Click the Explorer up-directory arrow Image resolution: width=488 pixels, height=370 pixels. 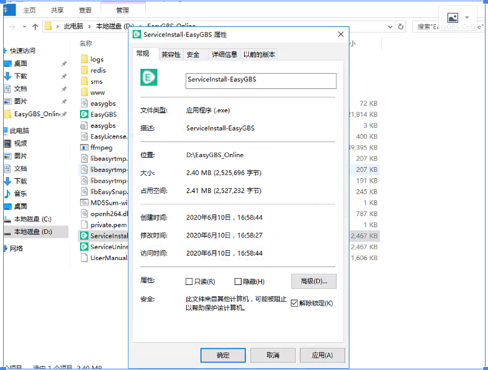coord(35,27)
